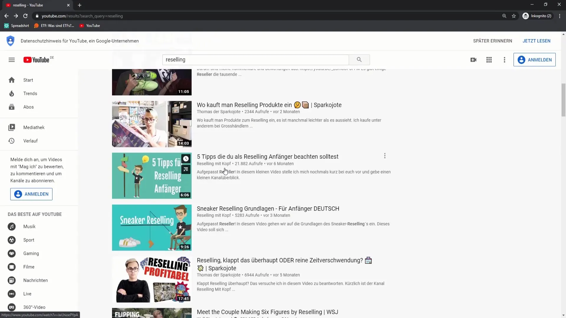The image size is (566, 318).
Task: Click the privacy shield icon in banner
Action: pos(10,41)
